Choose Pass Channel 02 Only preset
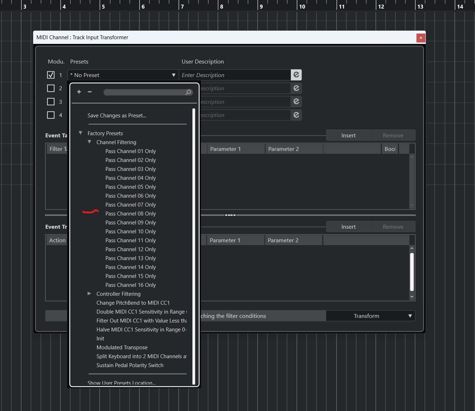Viewport: 475px width, 411px height. pos(131,160)
